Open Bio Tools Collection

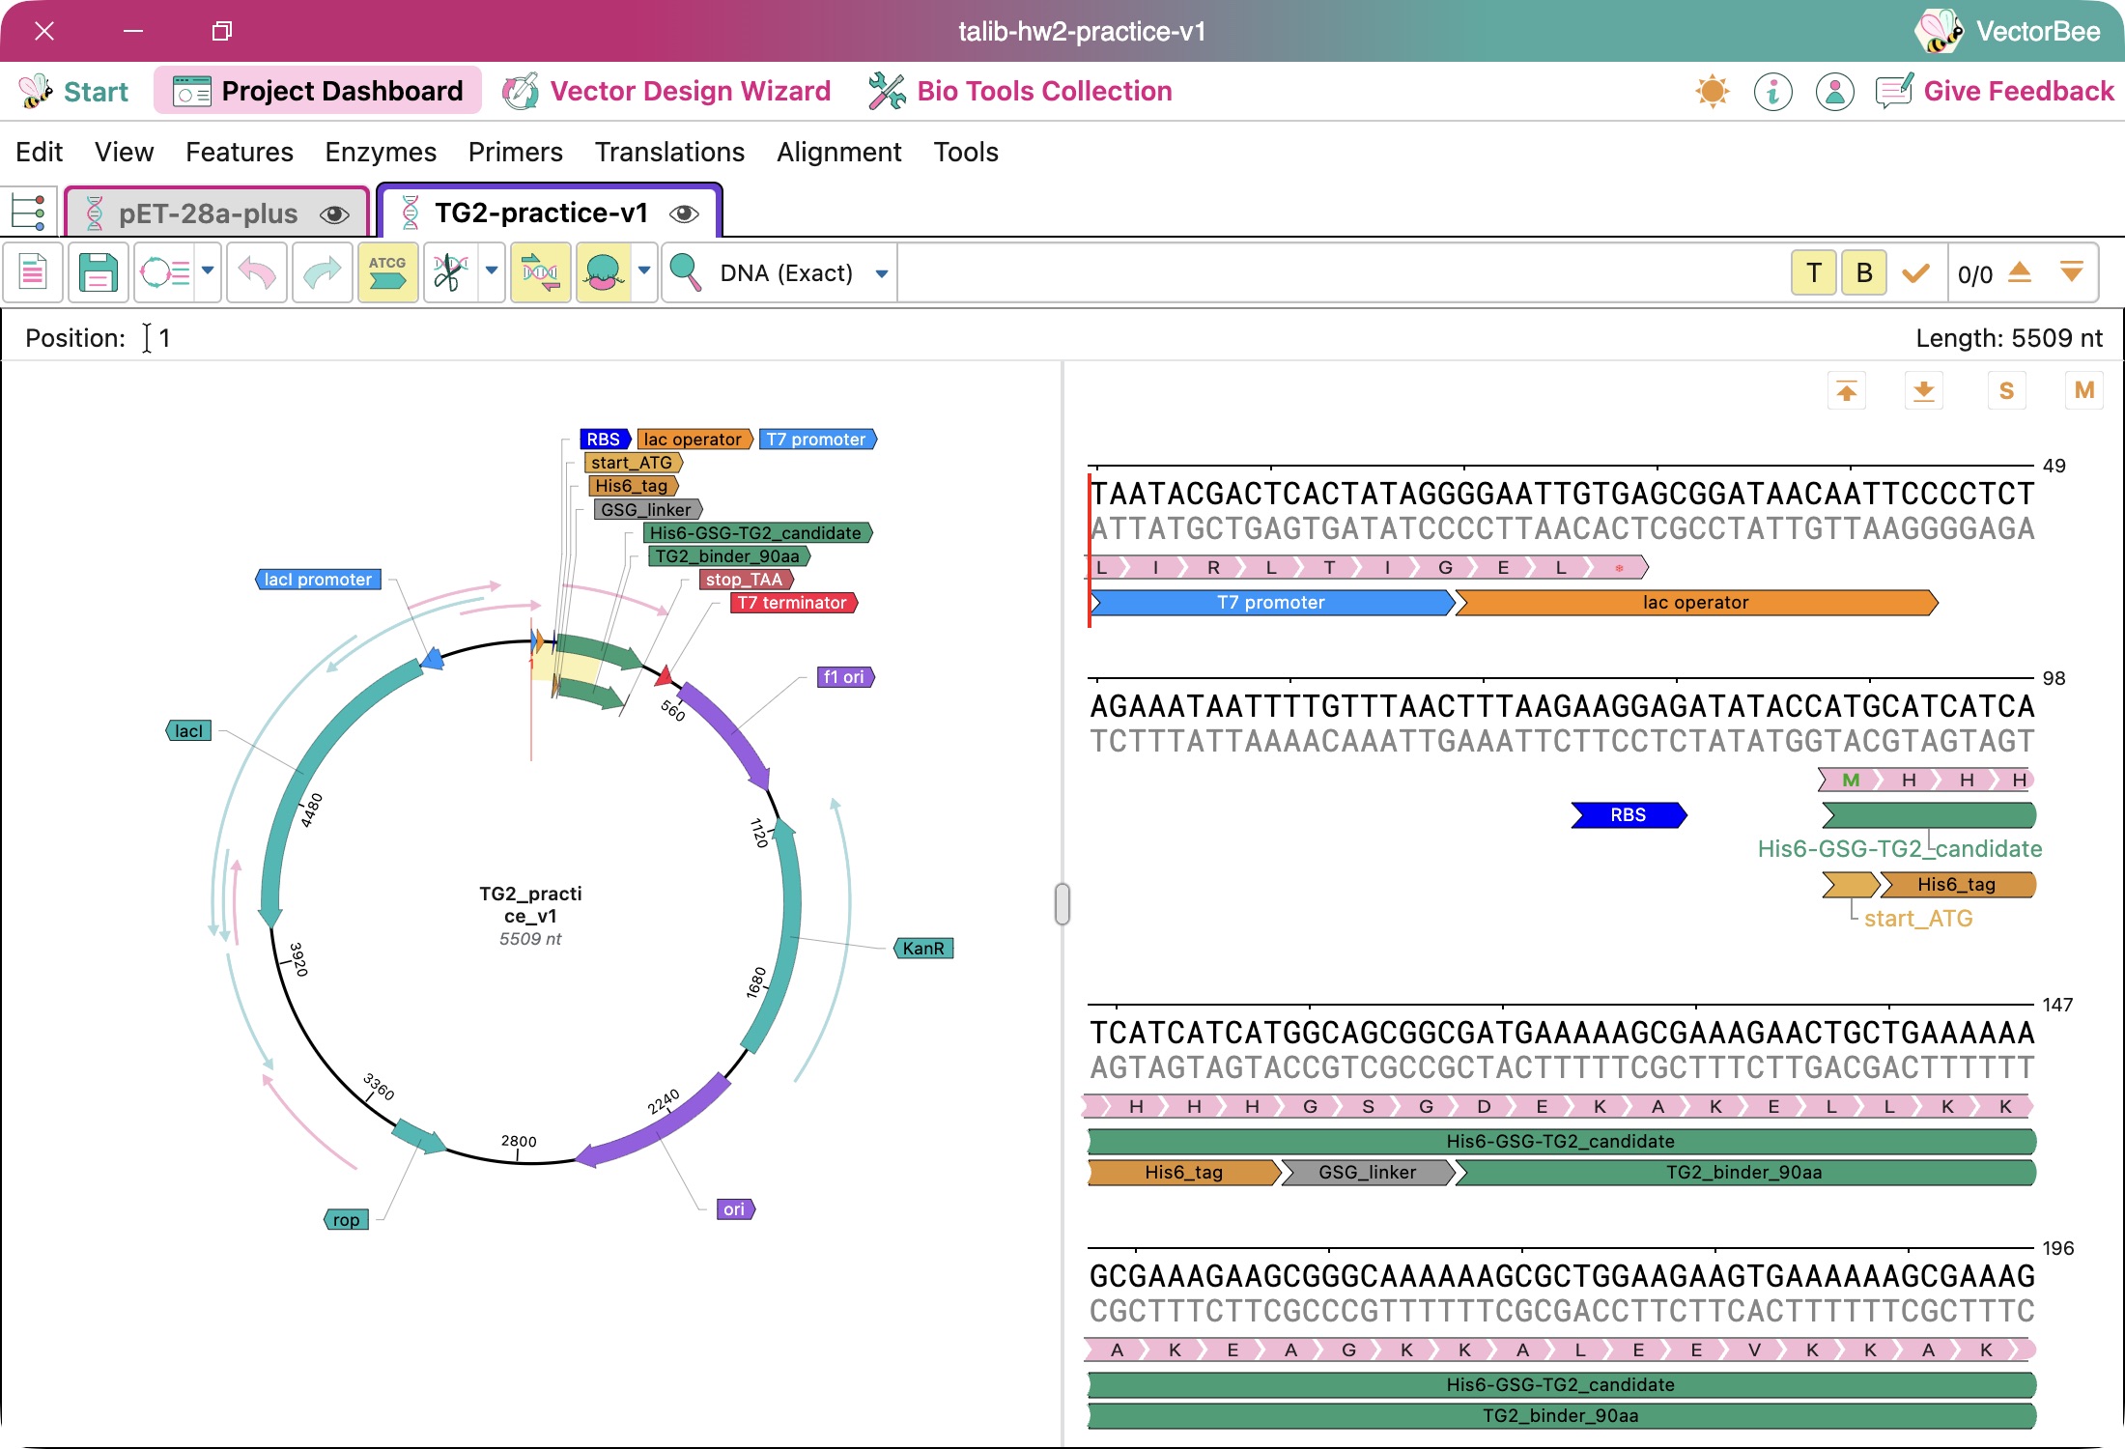(1020, 92)
